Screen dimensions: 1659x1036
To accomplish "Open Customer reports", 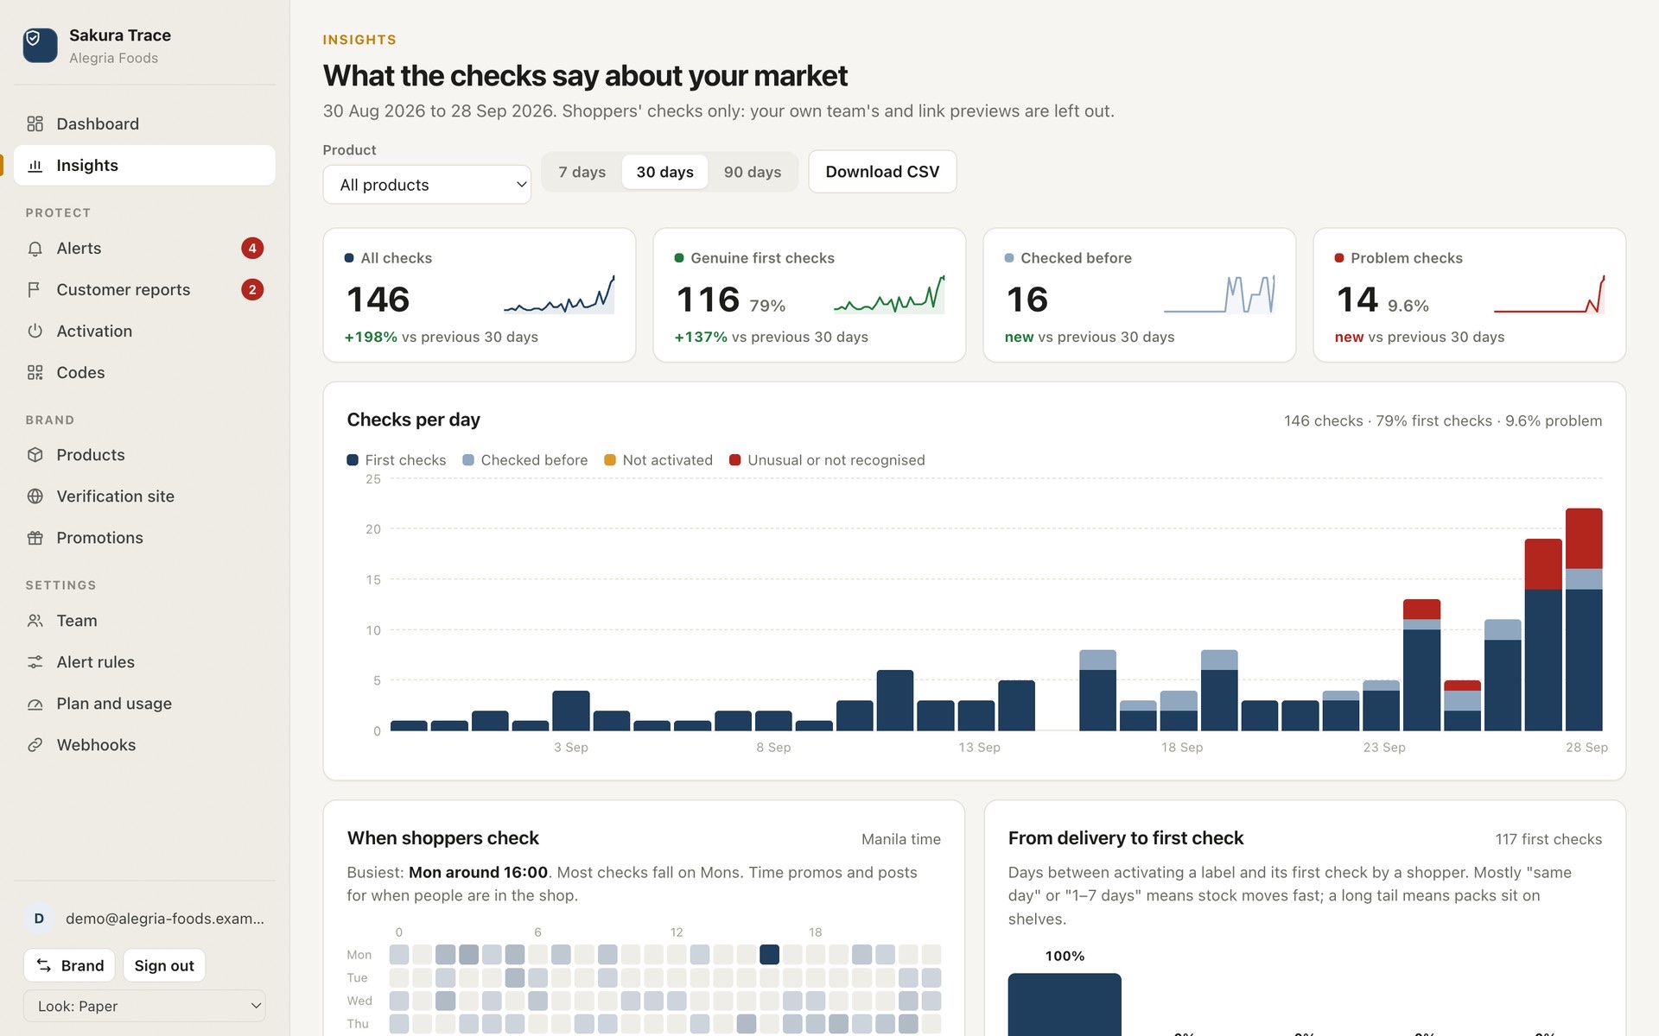I will click(144, 290).
